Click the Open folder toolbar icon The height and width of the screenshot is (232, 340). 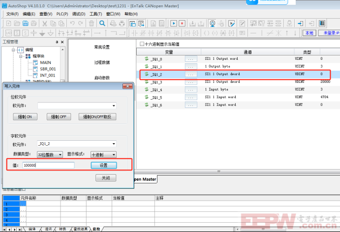[x=17, y=24]
